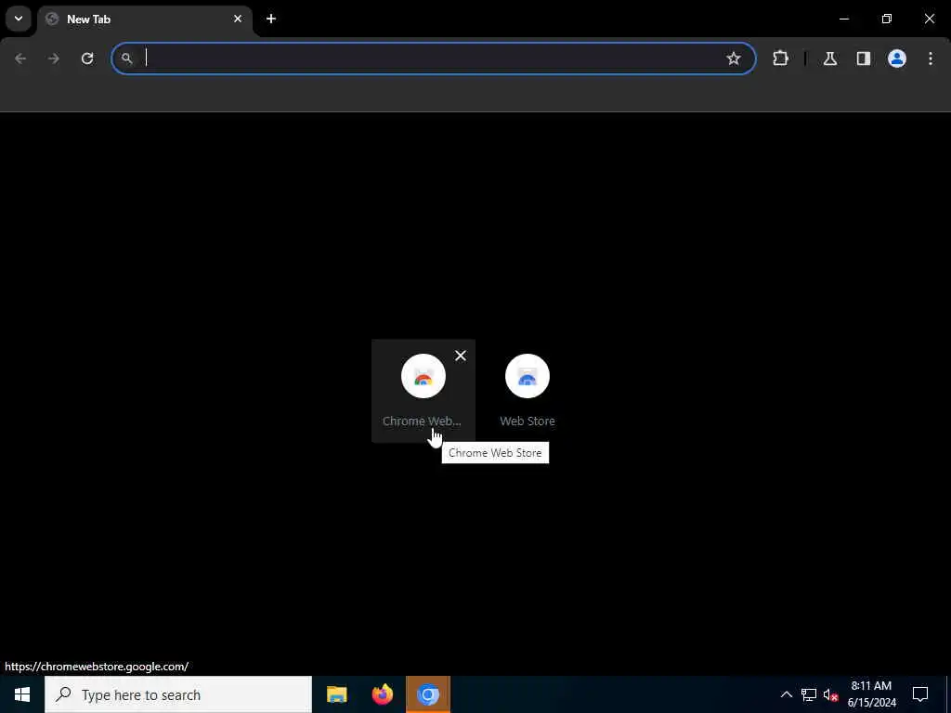
Task: Click the Chromium taskbar icon
Action: pos(428,694)
